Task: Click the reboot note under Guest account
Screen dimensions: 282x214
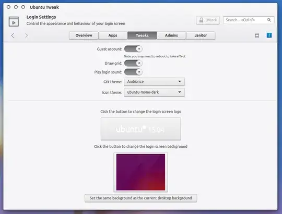Action: 155,56
